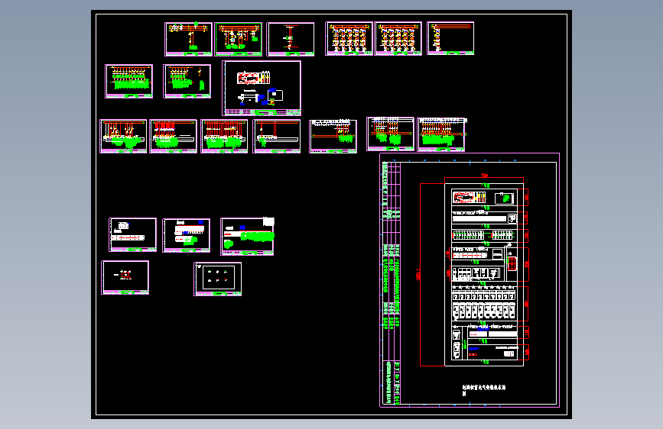The height and width of the screenshot is (429, 663).
Task: Select the large cabinet layout drawing sheet
Action: coord(470,280)
